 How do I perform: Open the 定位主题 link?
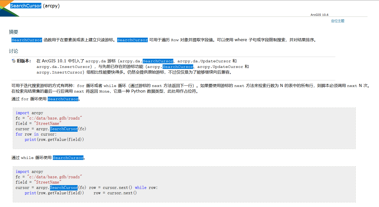[337, 21]
